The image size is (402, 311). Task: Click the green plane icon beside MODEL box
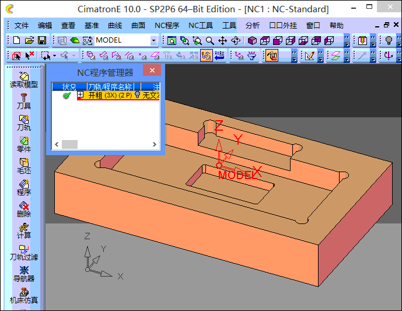pyautogui.click(x=75, y=40)
